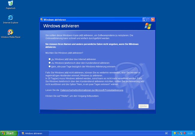195x136 pixels.
Task: Click the tray icon between the two shields
Action: point(181,133)
